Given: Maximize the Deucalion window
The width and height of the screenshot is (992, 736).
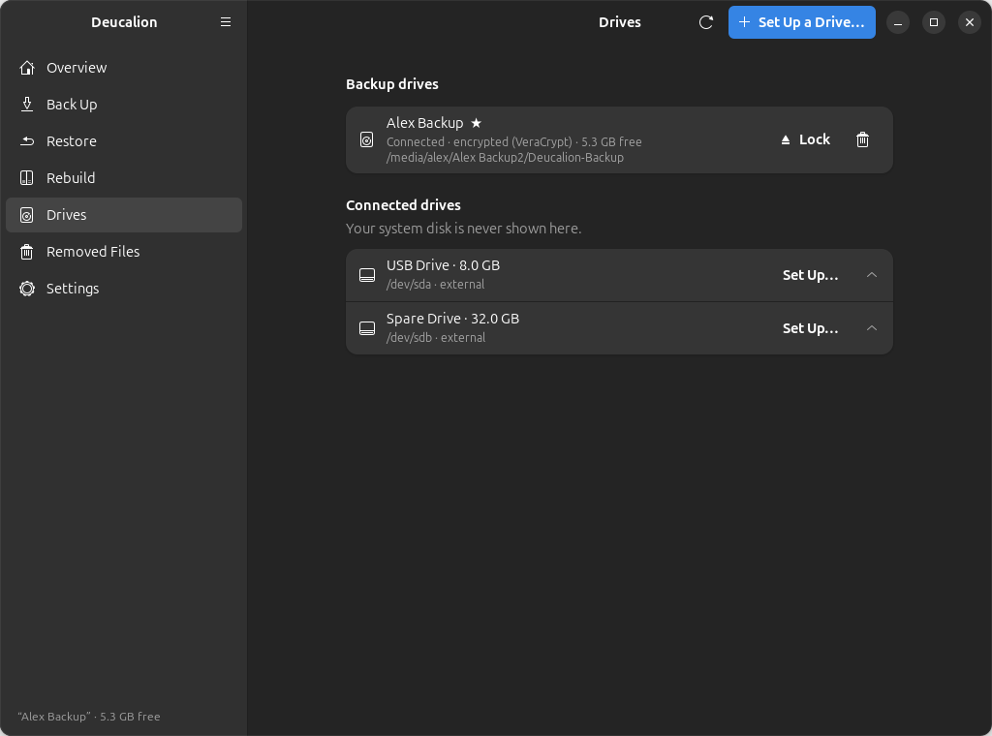Looking at the screenshot, I should [933, 22].
